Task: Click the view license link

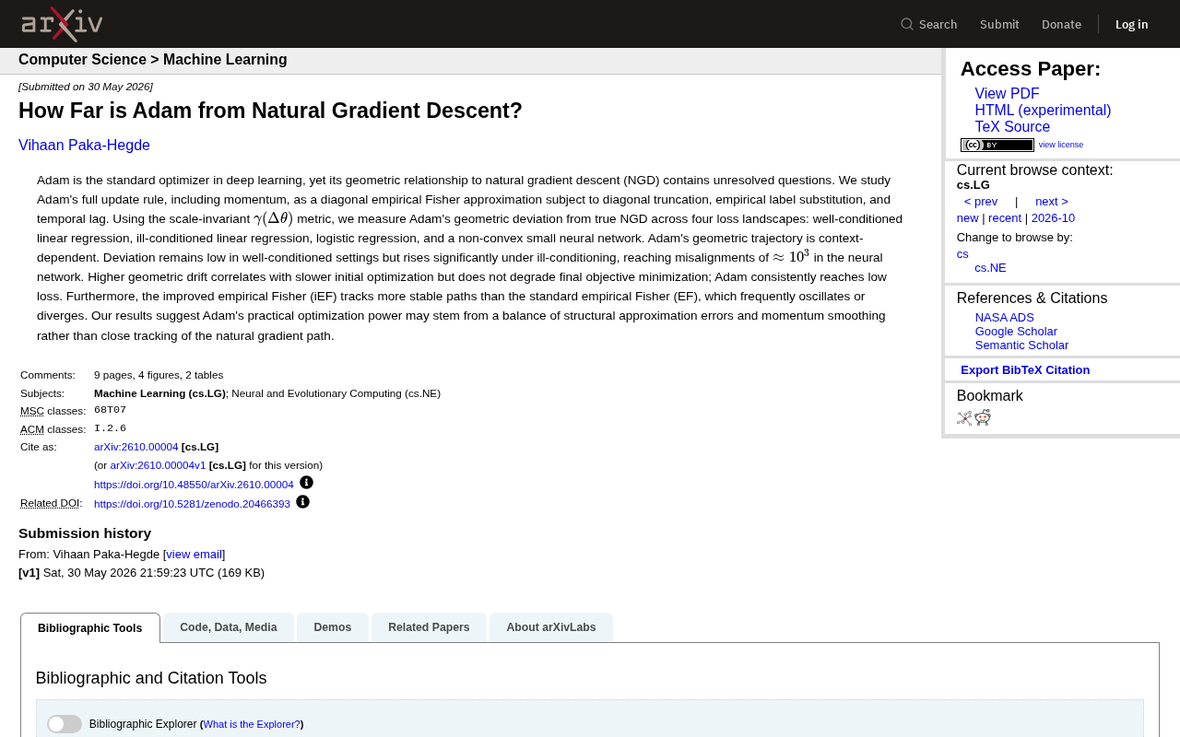Action: point(1061,145)
